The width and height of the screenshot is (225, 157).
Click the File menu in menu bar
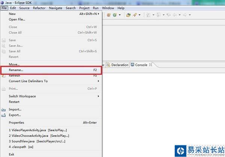(x=4, y=8)
